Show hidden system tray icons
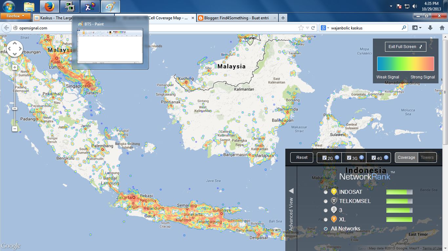The width and height of the screenshot is (448, 251). pyautogui.click(x=391, y=6)
